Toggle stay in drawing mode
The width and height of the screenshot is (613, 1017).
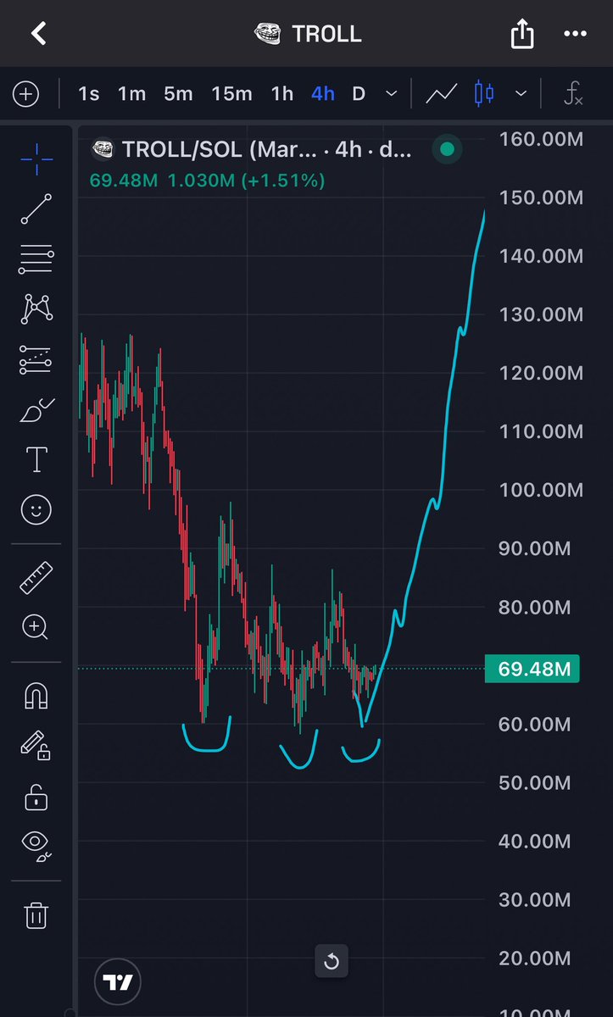click(x=36, y=746)
